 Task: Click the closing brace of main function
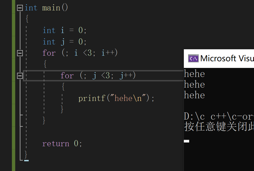tap(26, 154)
